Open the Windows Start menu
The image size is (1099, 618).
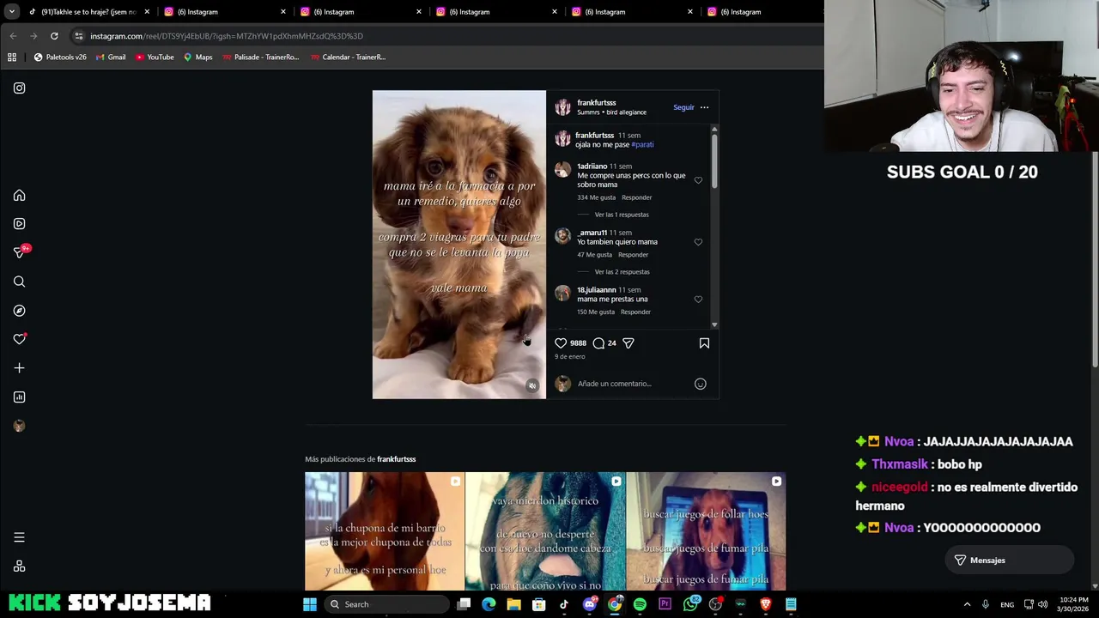pos(310,604)
